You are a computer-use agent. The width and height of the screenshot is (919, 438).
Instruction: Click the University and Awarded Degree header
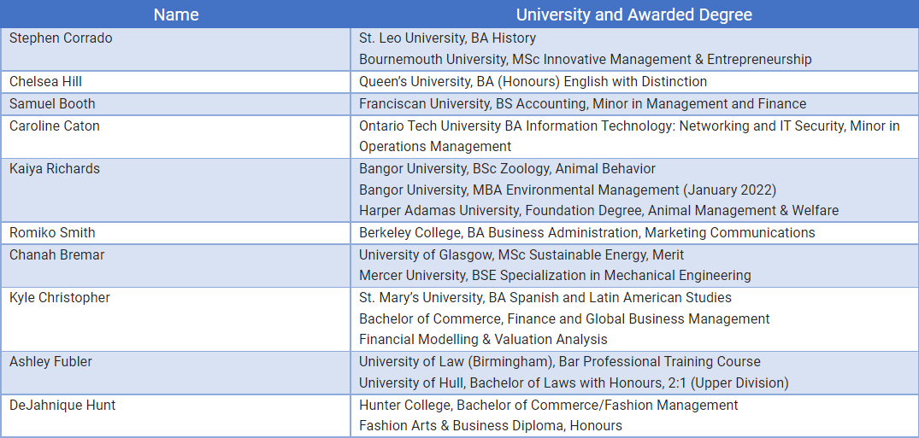(x=633, y=15)
